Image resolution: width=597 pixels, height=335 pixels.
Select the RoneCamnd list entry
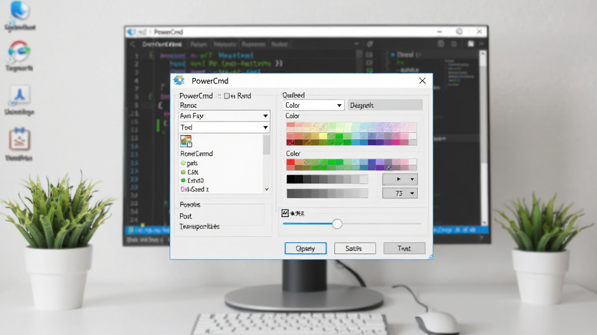click(x=196, y=154)
